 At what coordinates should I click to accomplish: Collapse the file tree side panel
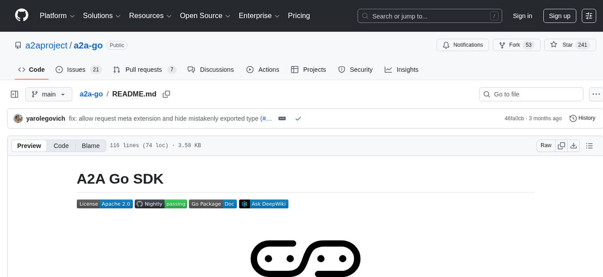[15, 94]
